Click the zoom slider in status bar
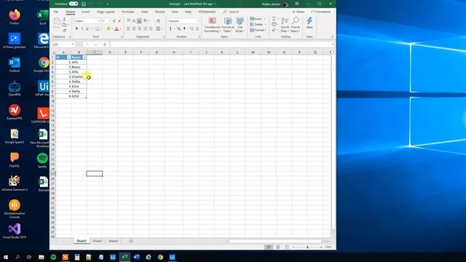466x262 pixels. [x=307, y=247]
